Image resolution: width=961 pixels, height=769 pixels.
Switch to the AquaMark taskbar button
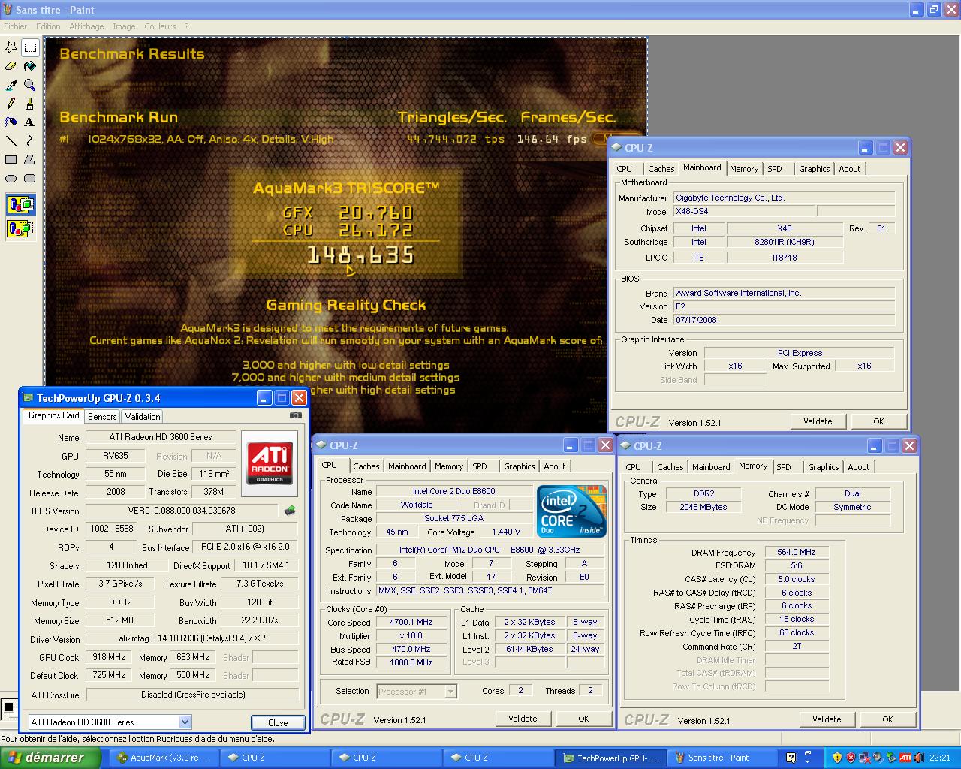165,758
